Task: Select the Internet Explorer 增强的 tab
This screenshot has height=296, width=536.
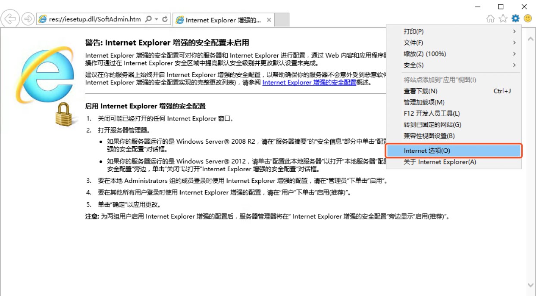Action: tap(223, 20)
